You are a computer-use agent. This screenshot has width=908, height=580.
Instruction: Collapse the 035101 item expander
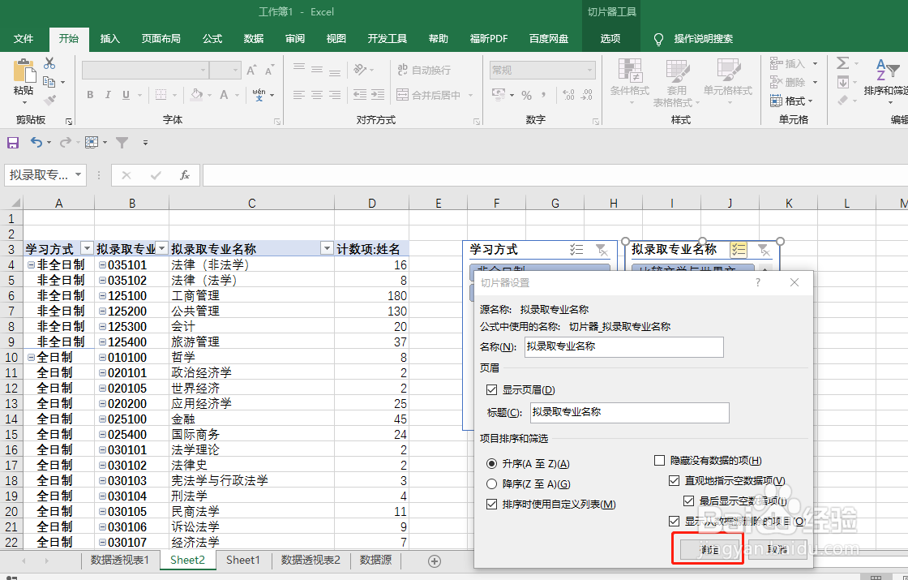[102, 264]
